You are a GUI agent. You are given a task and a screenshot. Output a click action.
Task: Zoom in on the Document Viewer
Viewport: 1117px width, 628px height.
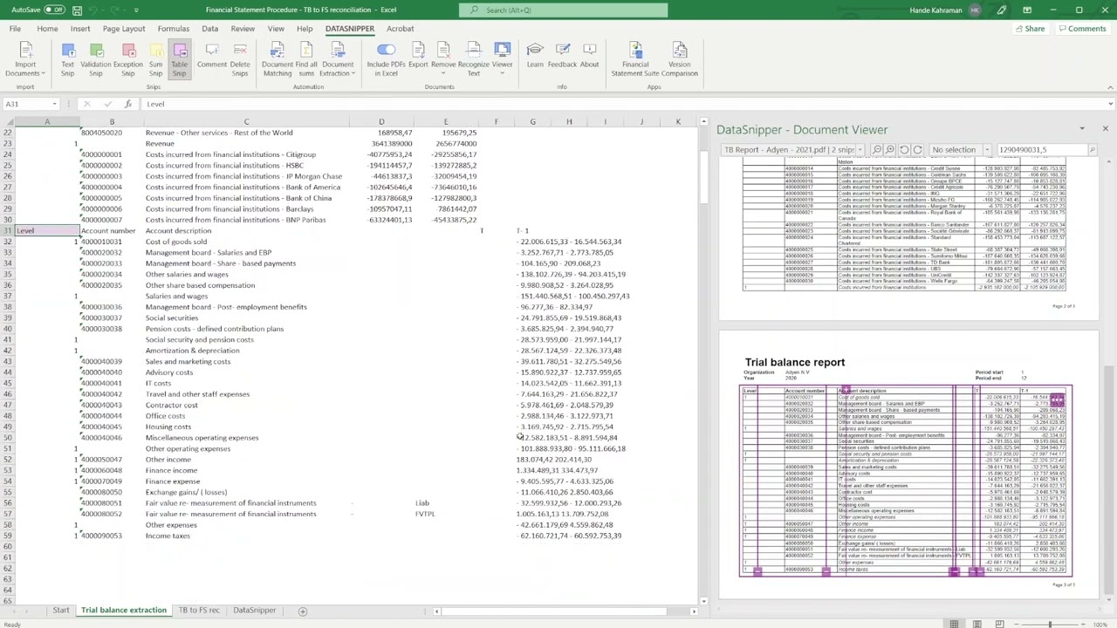click(x=890, y=150)
